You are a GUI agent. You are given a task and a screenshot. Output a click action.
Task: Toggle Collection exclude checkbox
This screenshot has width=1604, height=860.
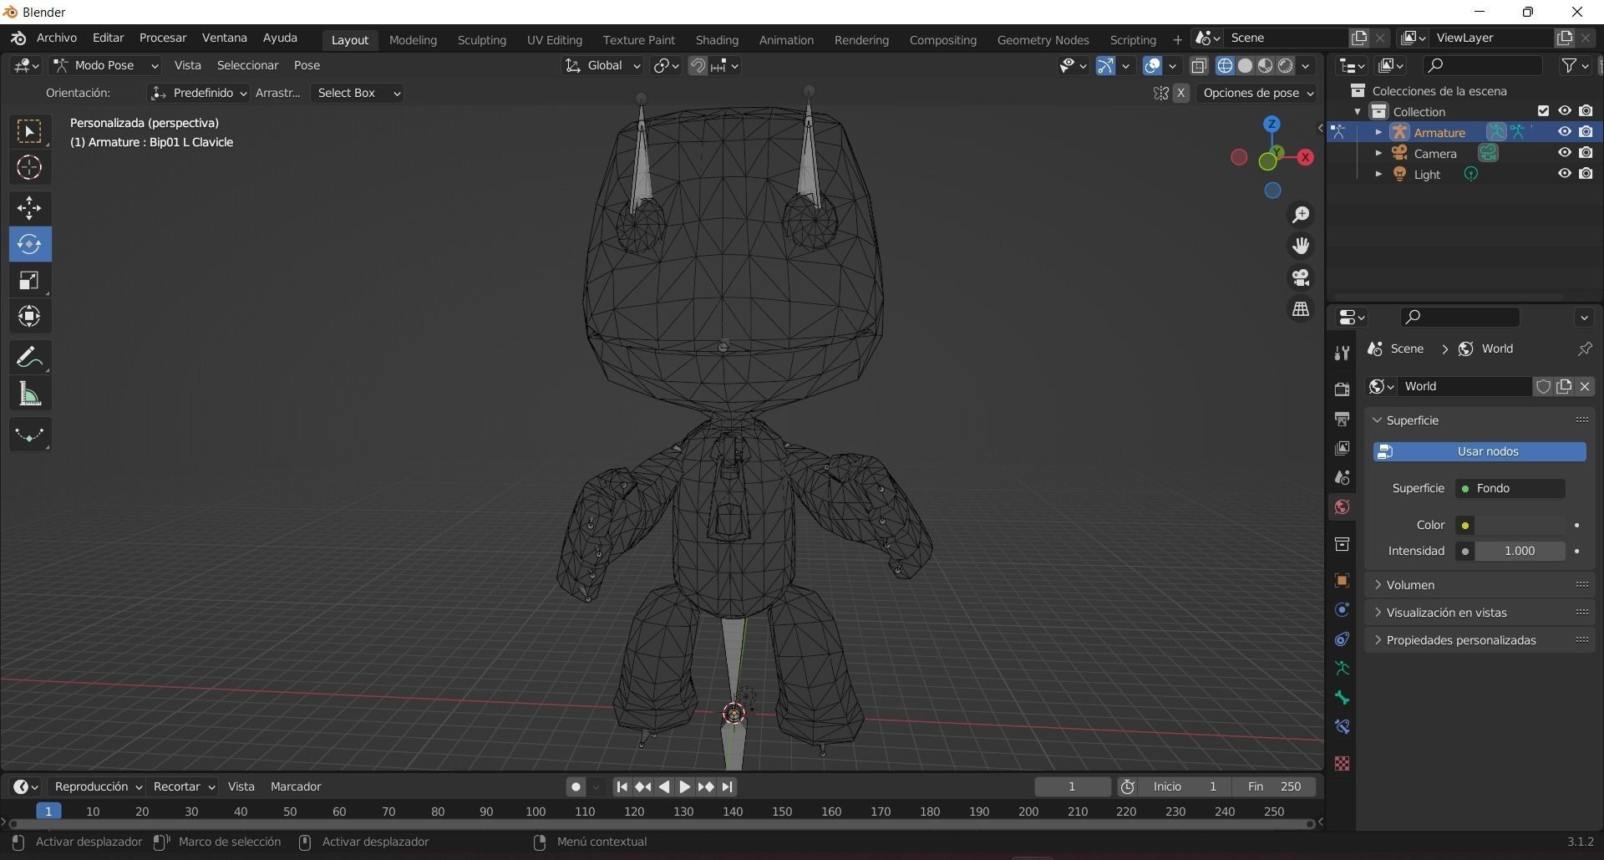[x=1543, y=111]
